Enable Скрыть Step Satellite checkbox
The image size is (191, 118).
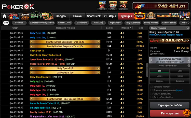point(152,97)
